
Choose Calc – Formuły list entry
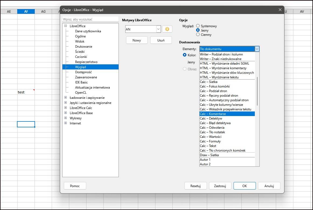point(227,141)
